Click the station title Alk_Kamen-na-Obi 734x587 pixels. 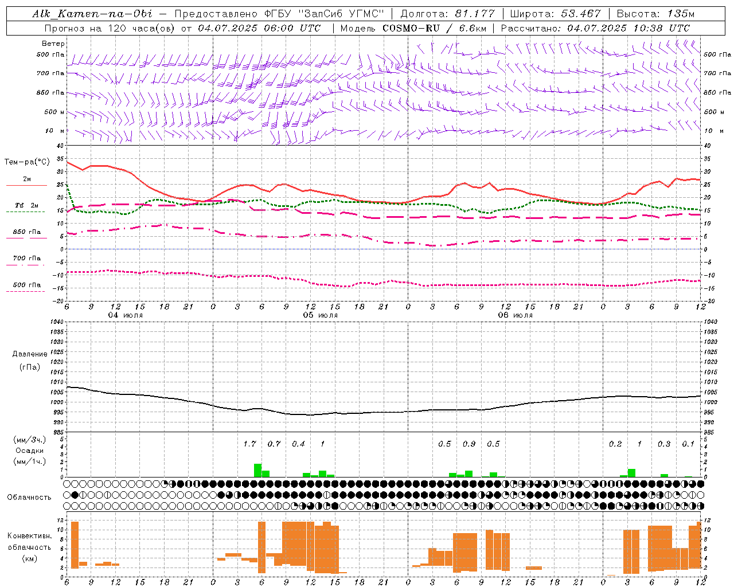(92, 14)
